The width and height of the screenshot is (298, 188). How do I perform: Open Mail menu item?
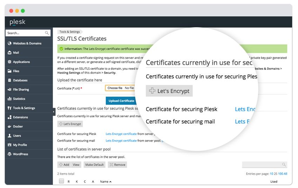(28, 53)
